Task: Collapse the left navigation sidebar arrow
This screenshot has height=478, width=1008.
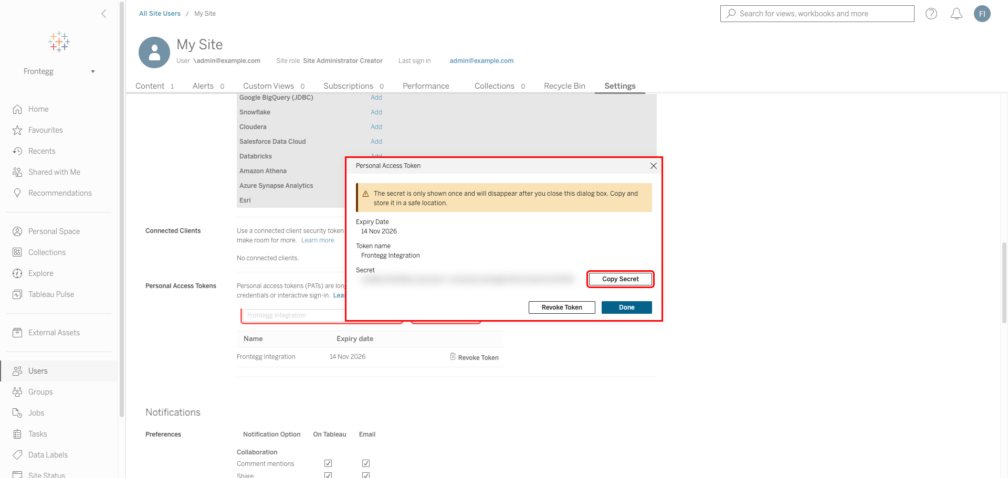Action: pos(104,14)
